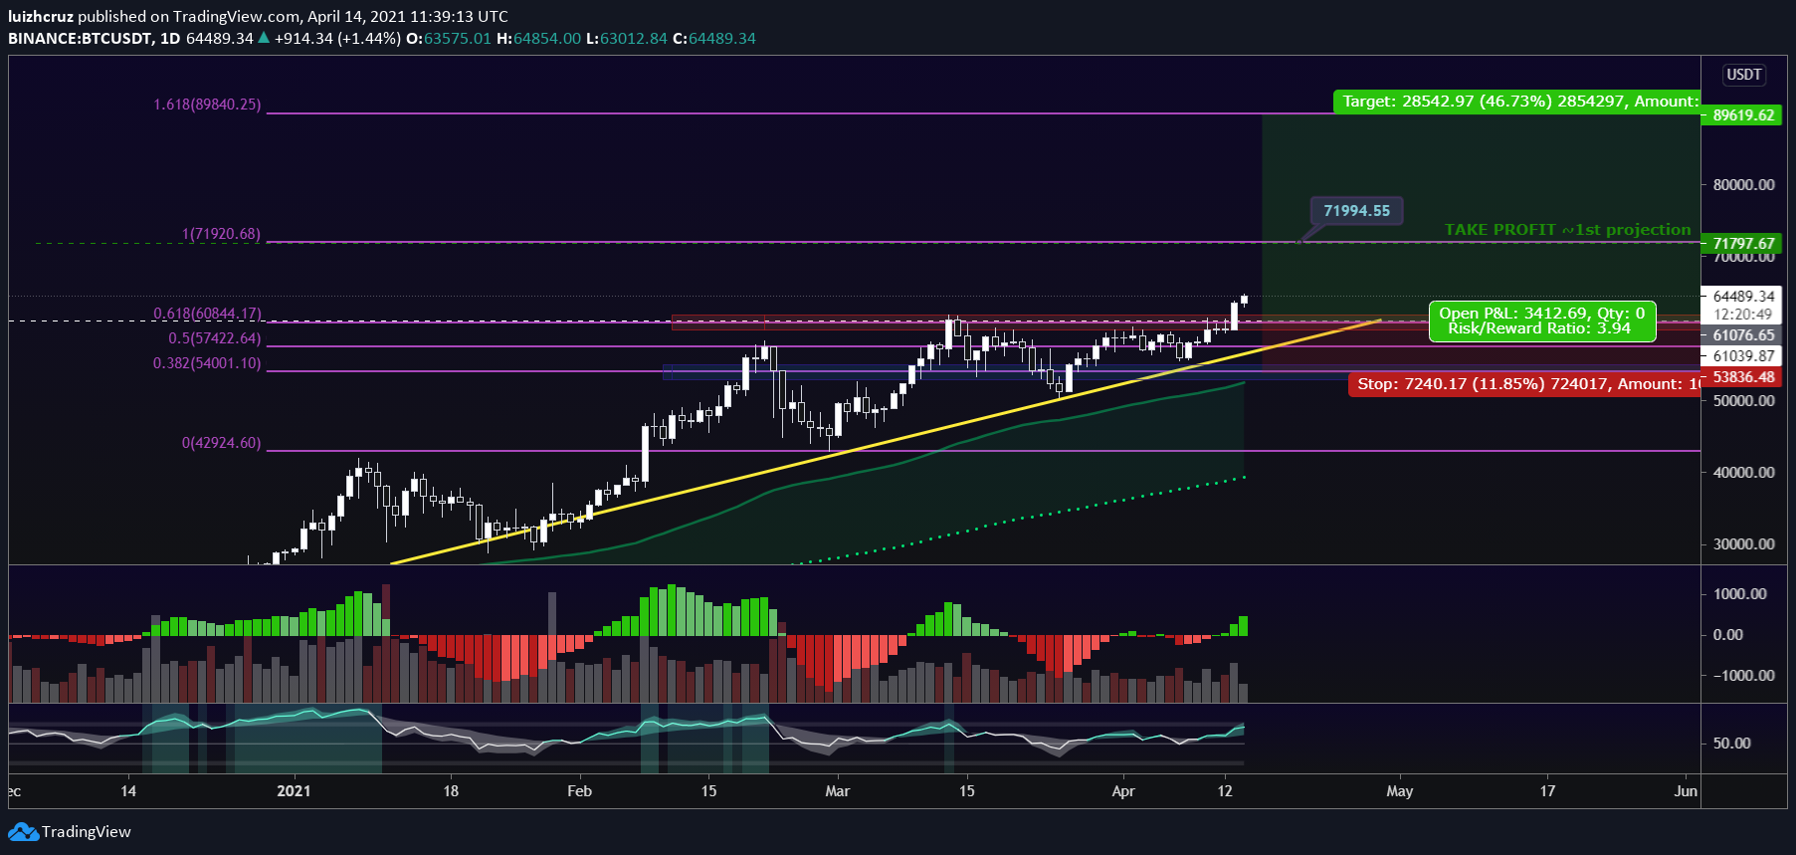1796x855 pixels.
Task: Select the green Target 28542.97 (46.73%) label
Action: (1516, 102)
